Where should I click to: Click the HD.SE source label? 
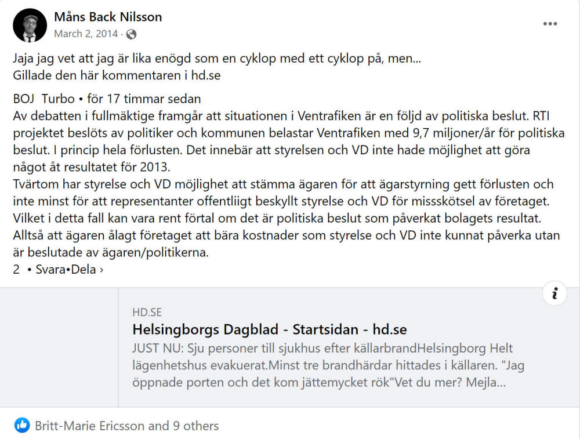point(147,313)
